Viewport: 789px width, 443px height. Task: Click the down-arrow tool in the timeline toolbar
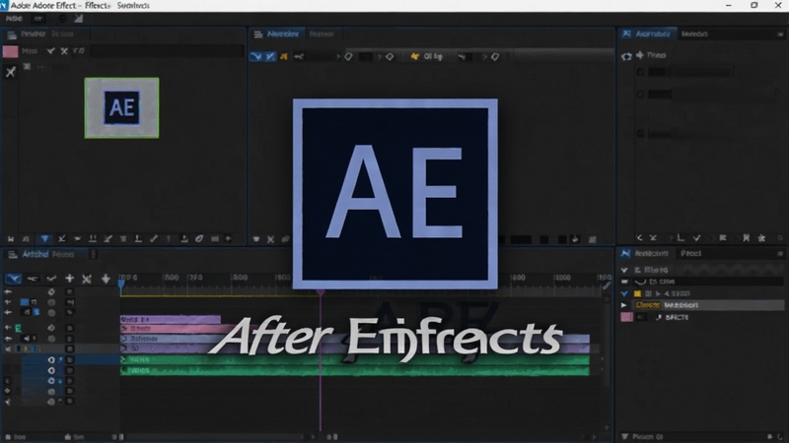point(106,279)
